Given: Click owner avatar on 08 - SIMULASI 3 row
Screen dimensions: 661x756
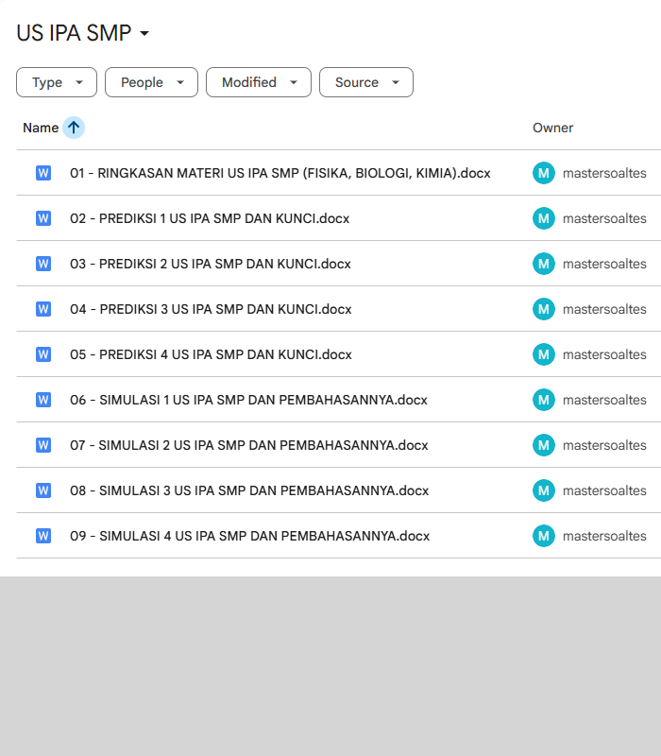Looking at the screenshot, I should tap(543, 490).
